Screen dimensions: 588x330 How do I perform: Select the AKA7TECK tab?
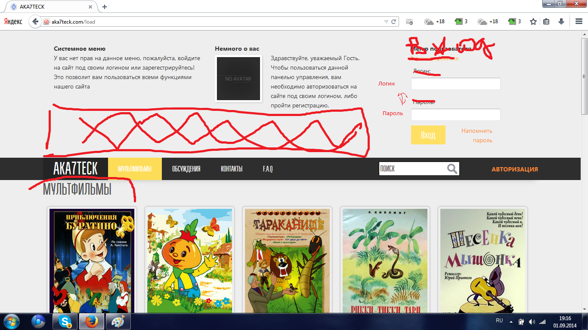[x=52, y=7]
